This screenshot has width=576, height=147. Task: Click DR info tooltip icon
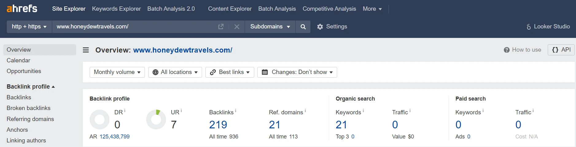[x=125, y=111]
